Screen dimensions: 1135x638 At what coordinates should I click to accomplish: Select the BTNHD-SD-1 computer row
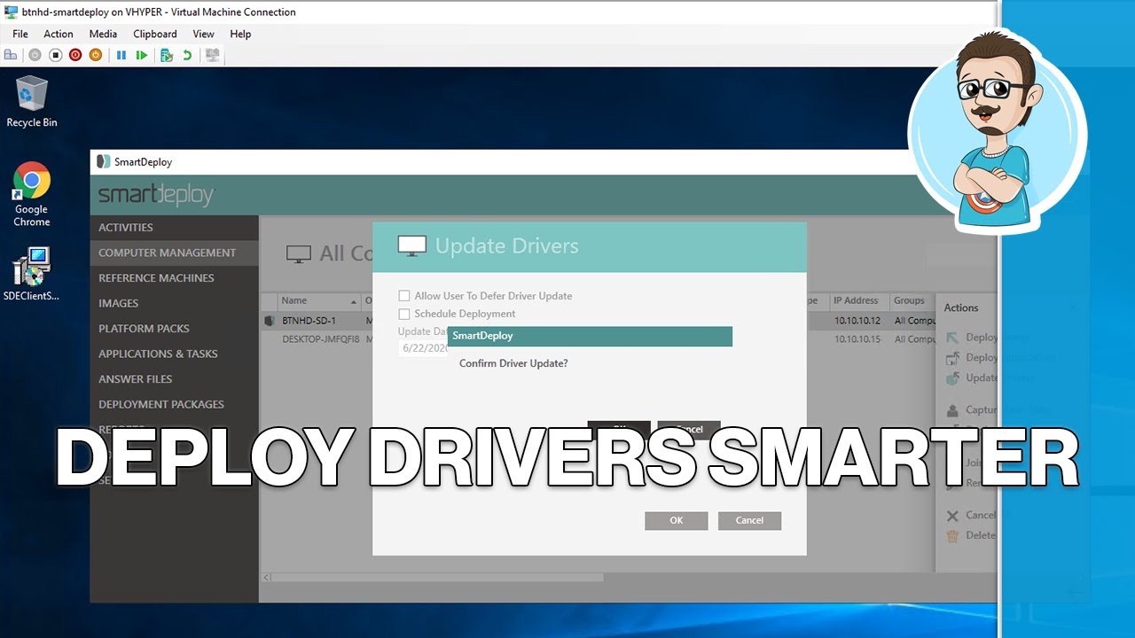(x=317, y=321)
